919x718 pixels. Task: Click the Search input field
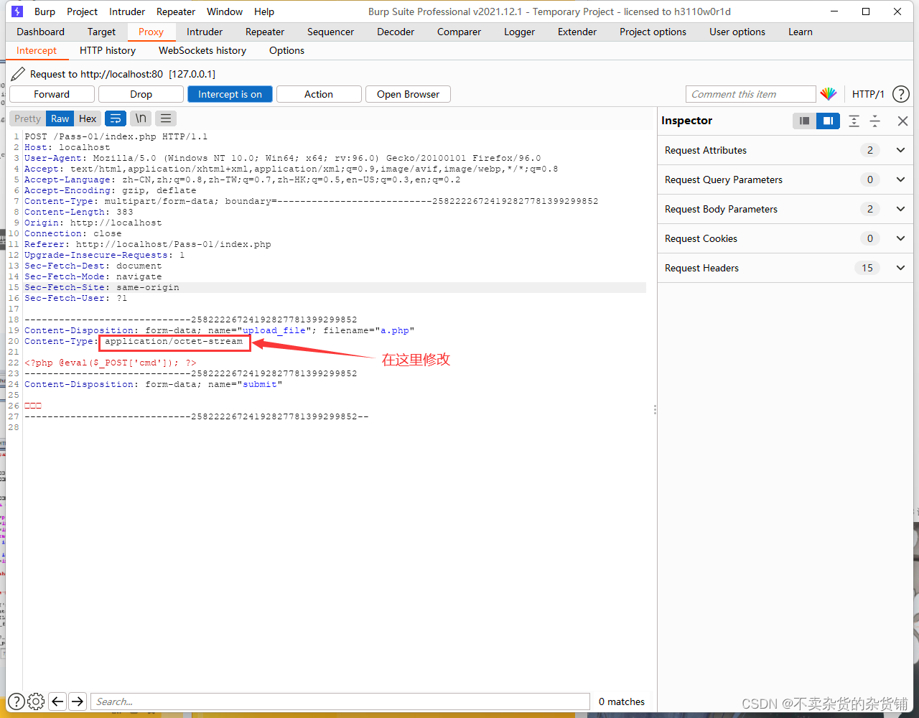coord(340,701)
